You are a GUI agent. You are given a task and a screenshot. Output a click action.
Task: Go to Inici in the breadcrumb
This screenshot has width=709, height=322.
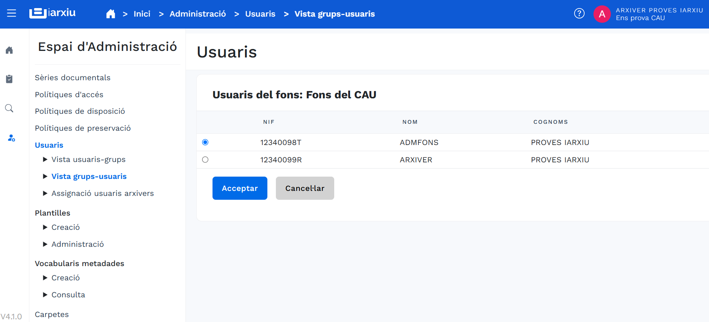[142, 14]
